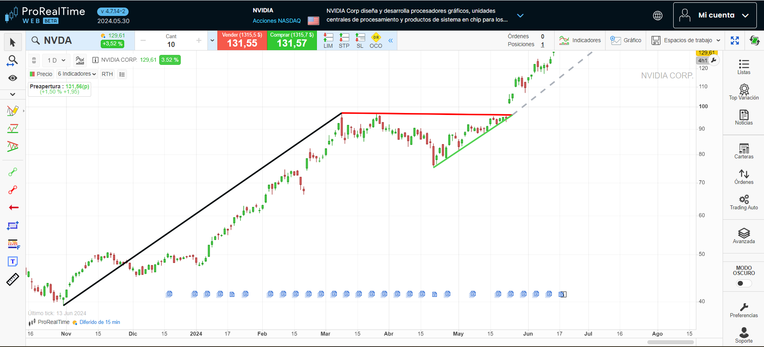
Task: Open the Mi cuenta dropdown
Action: point(715,16)
